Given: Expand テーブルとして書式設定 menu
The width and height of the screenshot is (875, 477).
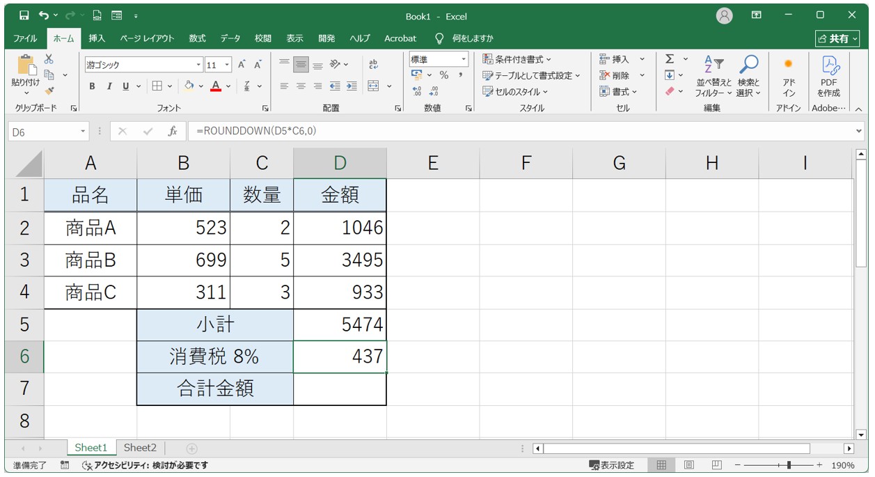Looking at the screenshot, I should tap(532, 75).
